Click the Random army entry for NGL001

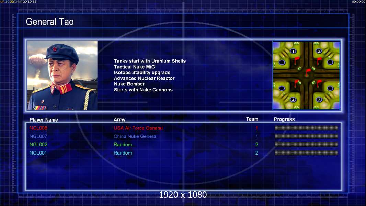click(123, 153)
